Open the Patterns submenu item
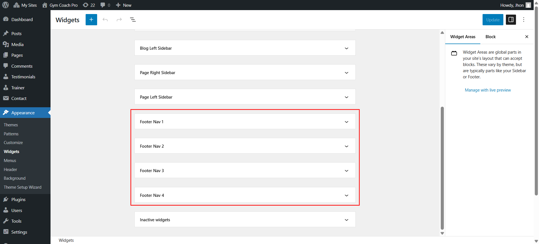Screen dimensions: 539x244 [x=11, y=134]
